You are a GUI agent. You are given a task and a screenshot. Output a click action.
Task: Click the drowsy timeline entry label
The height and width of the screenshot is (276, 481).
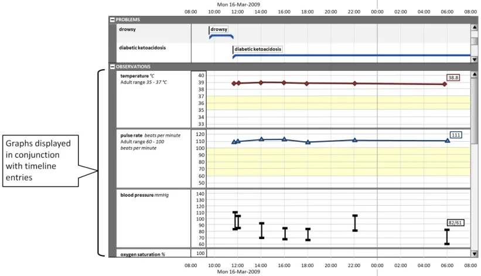(x=219, y=29)
